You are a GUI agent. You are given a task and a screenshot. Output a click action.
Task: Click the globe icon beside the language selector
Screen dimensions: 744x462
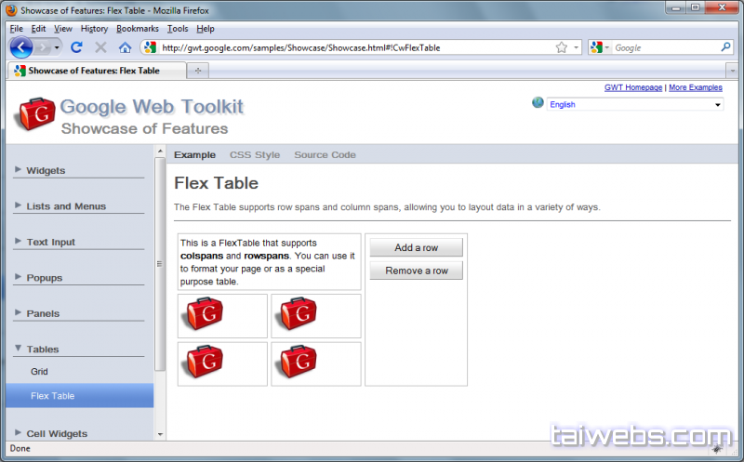click(538, 103)
